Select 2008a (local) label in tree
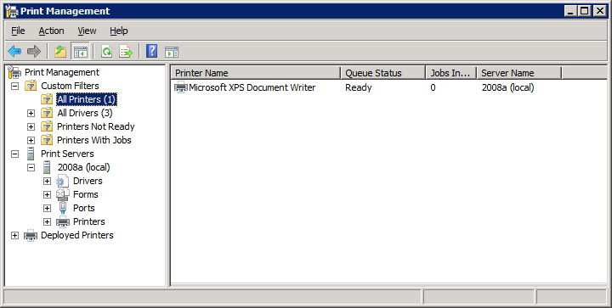Image resolution: width=612 pixels, height=308 pixels. click(83, 167)
